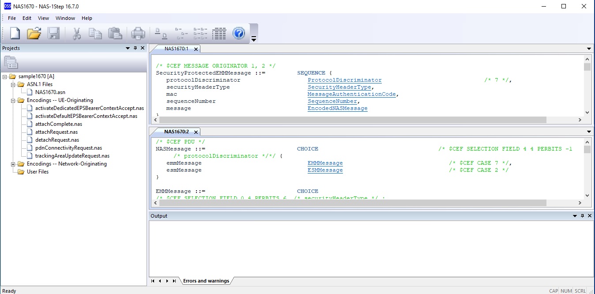This screenshot has height=294, width=595.
Task: Cut selection using the scissors toolbar icon
Action: (x=76, y=34)
